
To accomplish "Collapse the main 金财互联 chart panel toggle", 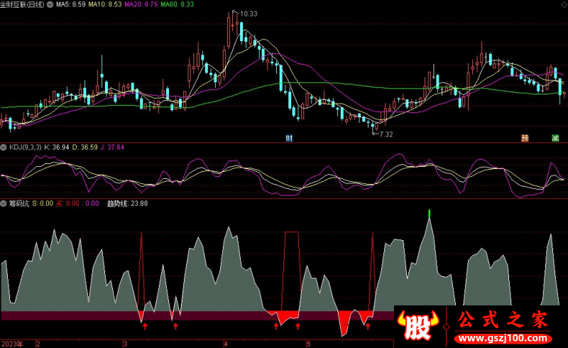I will [x=4, y=4].
